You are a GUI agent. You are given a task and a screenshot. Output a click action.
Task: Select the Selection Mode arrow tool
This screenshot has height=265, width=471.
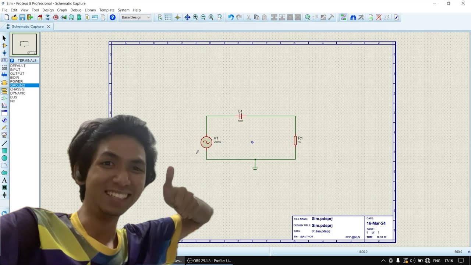pos(4,38)
